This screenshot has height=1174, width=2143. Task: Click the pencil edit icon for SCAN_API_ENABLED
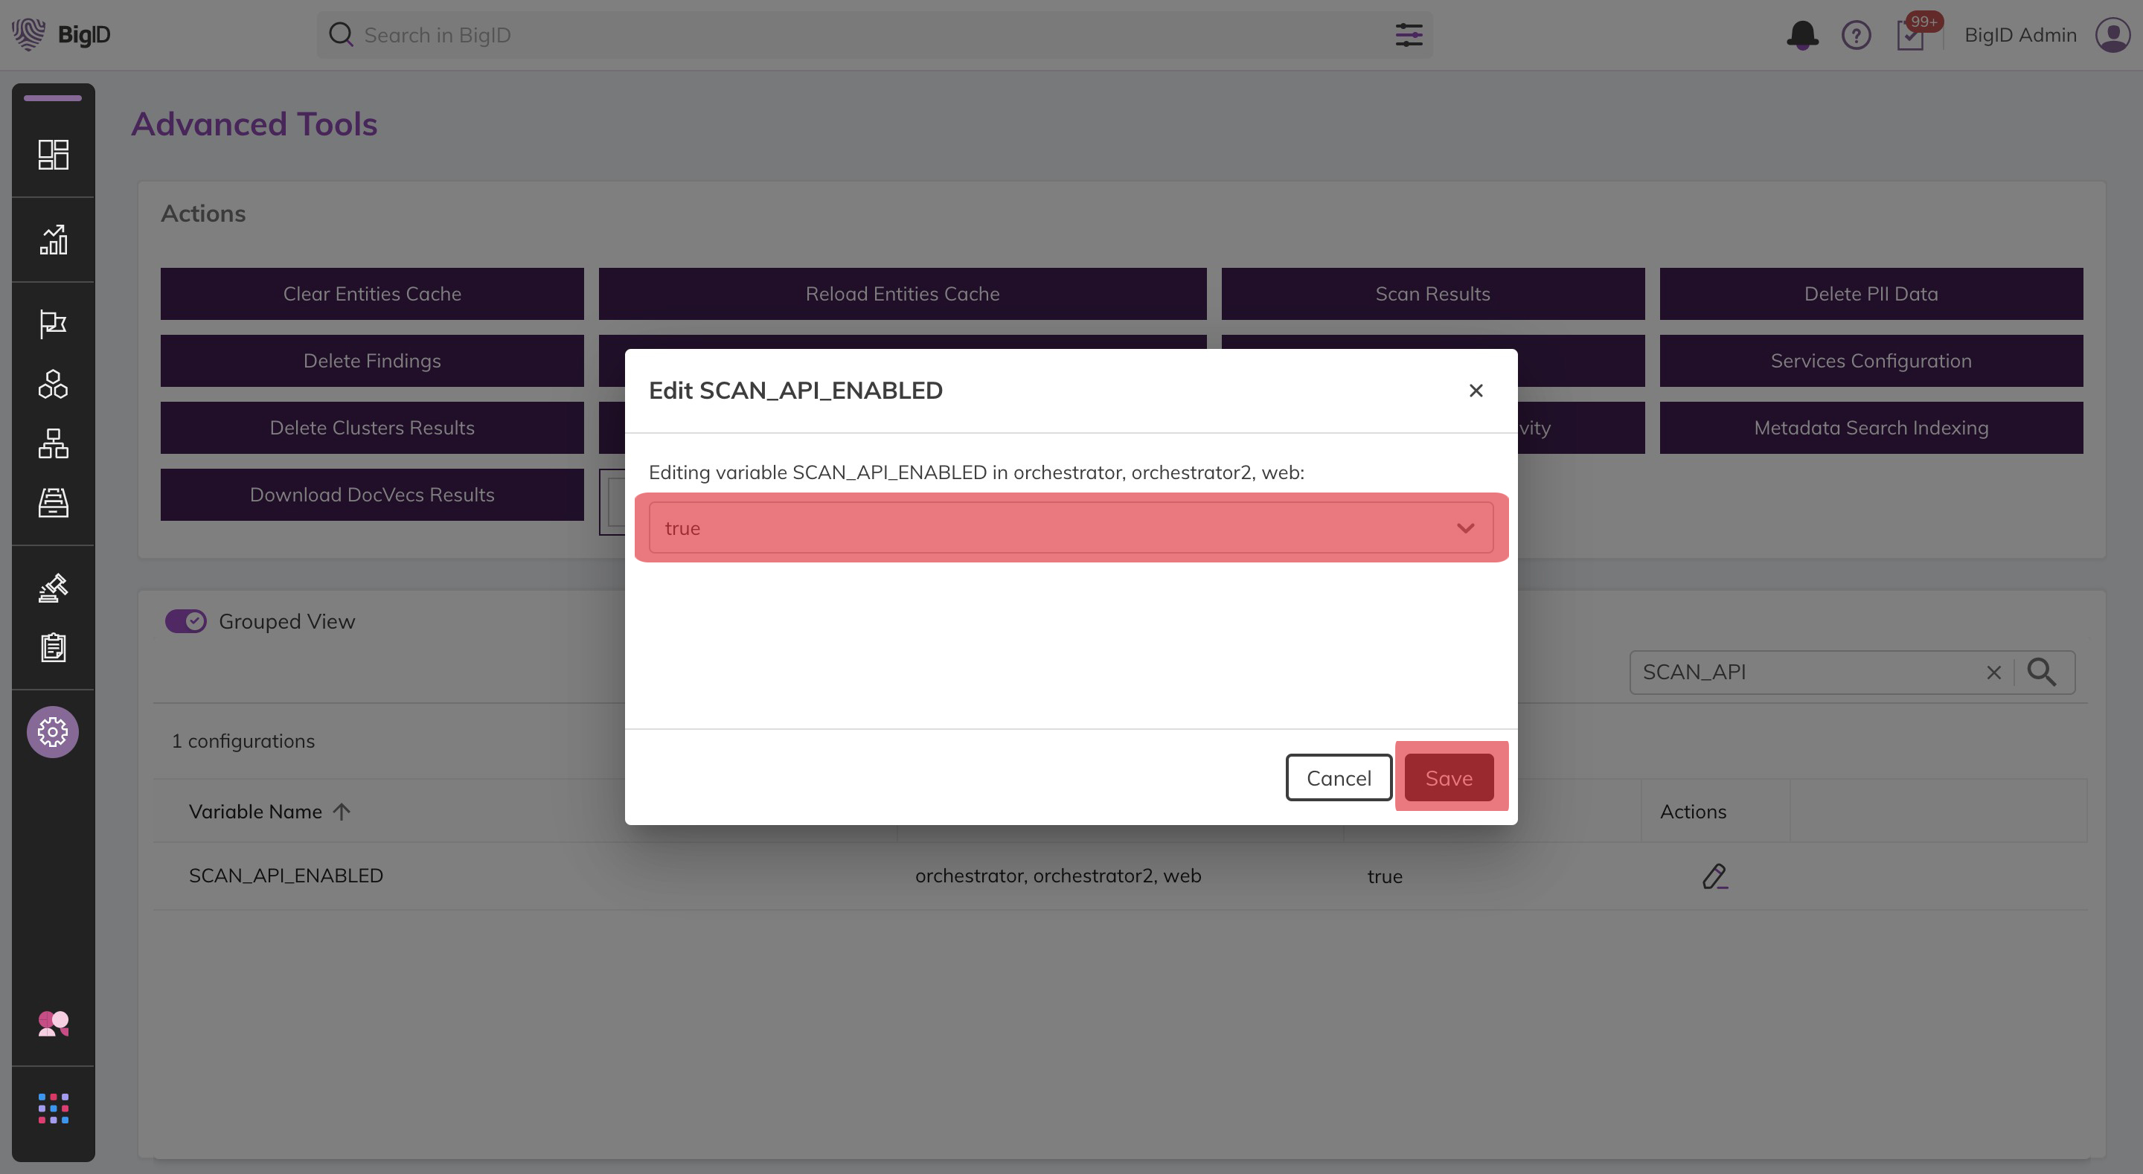coord(1714,876)
